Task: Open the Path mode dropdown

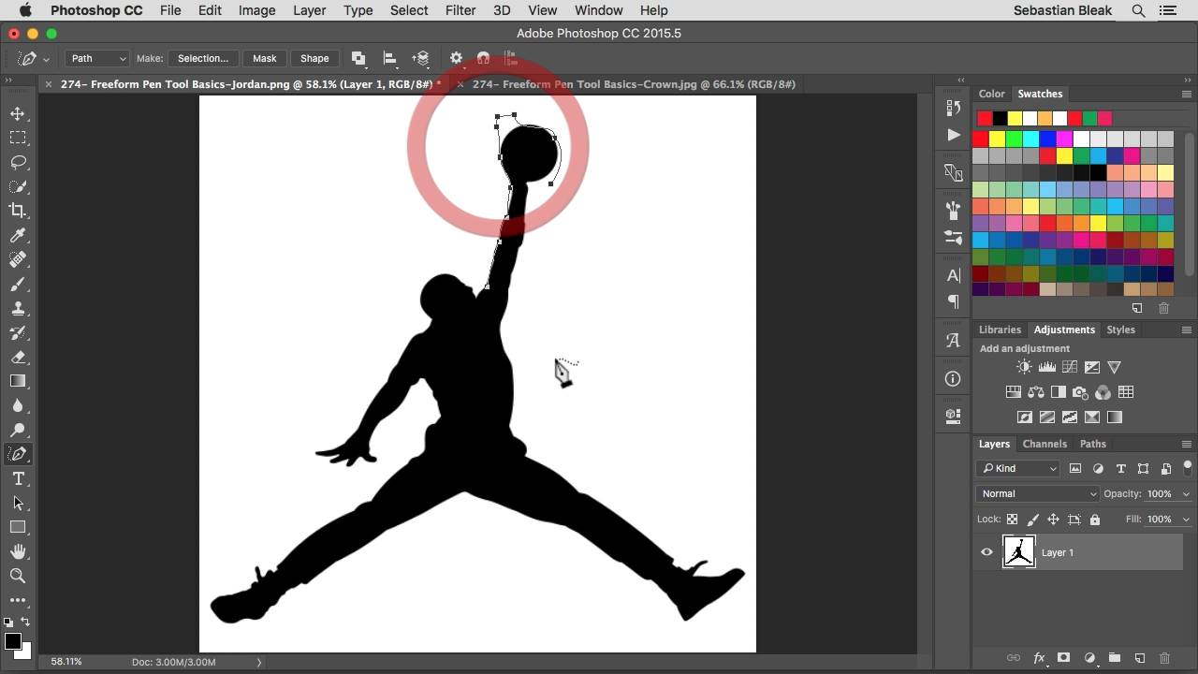Action: point(96,58)
